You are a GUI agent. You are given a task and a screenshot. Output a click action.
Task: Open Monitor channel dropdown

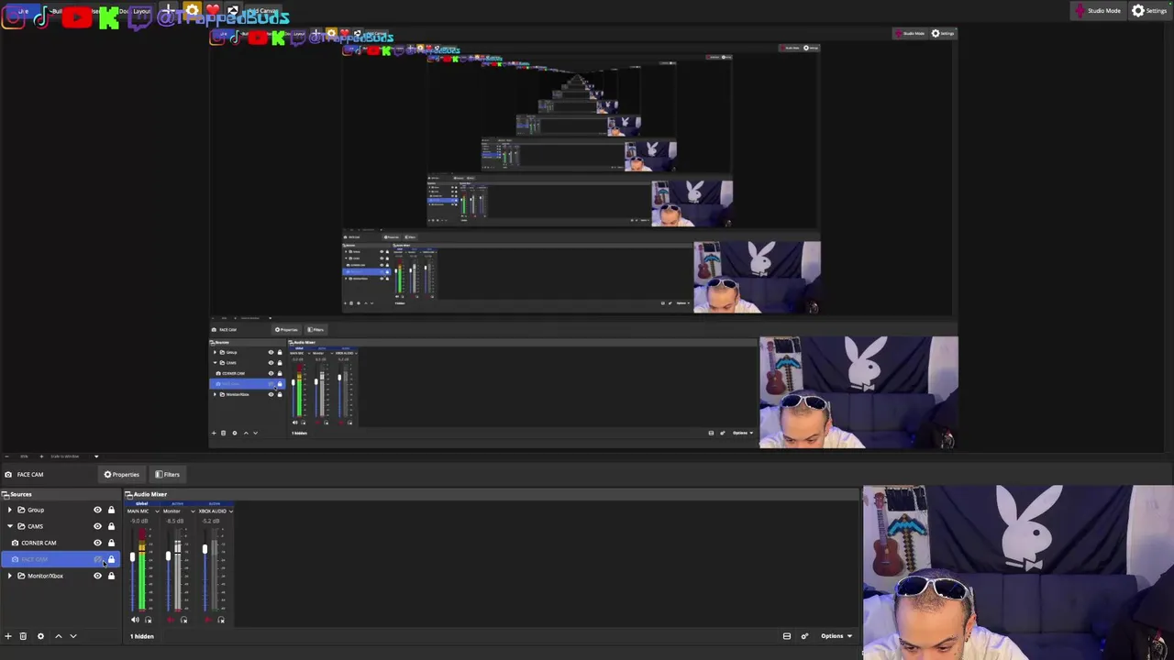[x=193, y=511]
